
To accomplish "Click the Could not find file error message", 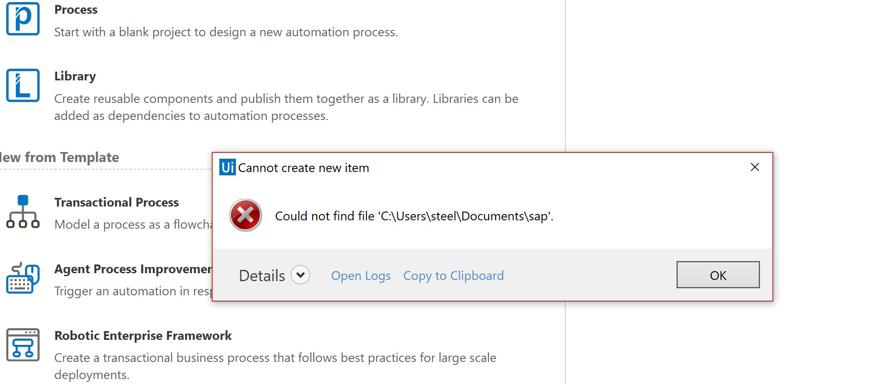I will point(414,216).
